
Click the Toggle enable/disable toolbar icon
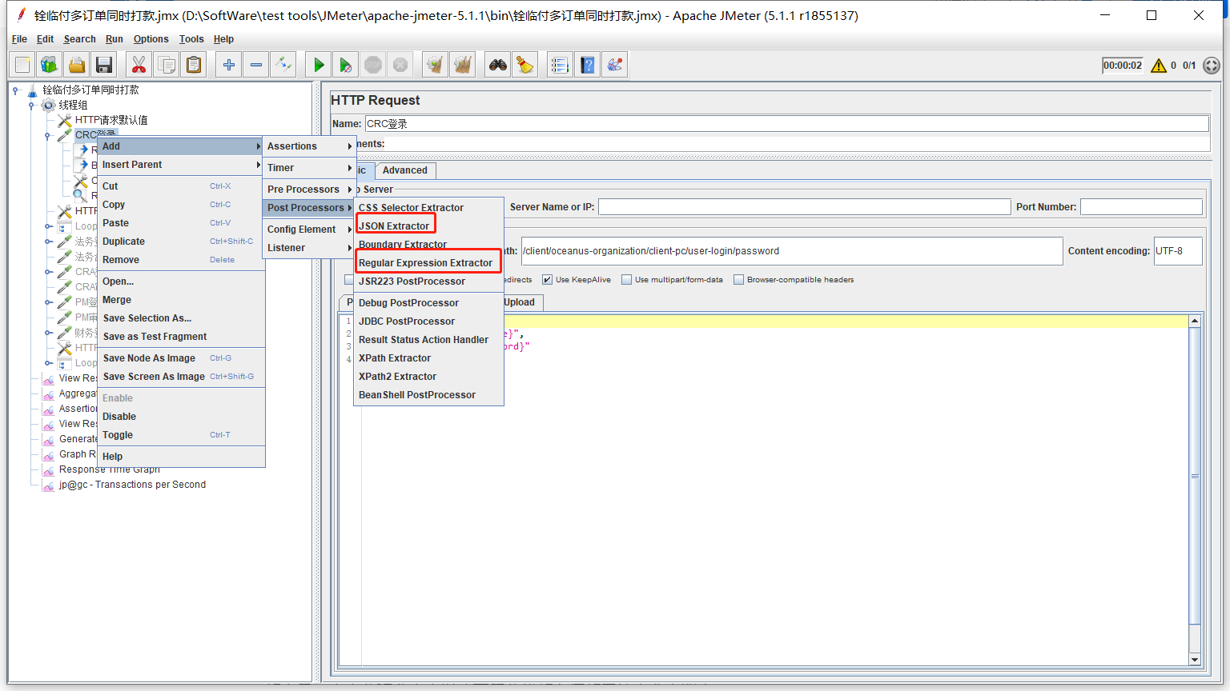pyautogui.click(x=283, y=65)
